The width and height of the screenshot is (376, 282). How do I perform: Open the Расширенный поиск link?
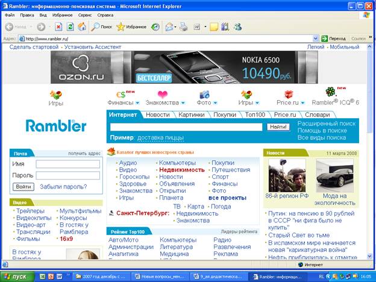pyautogui.click(x=327, y=124)
